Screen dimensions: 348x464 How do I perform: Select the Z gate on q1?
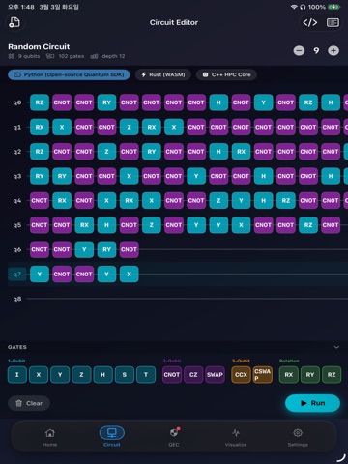[129, 127]
